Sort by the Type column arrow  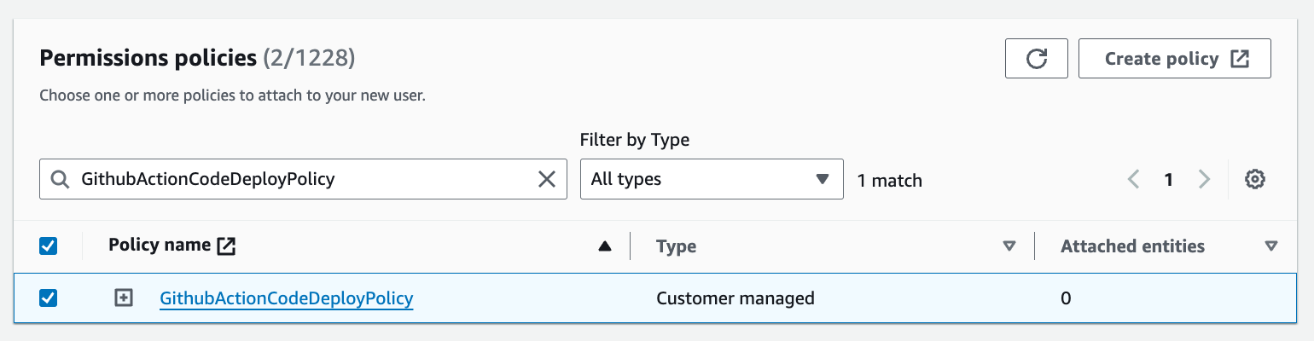click(1009, 246)
